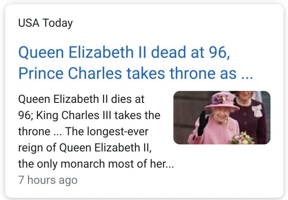Screen dimensions: 288x200
Task: Select snippet line "King Charles III takes the"
Action: coord(97,115)
